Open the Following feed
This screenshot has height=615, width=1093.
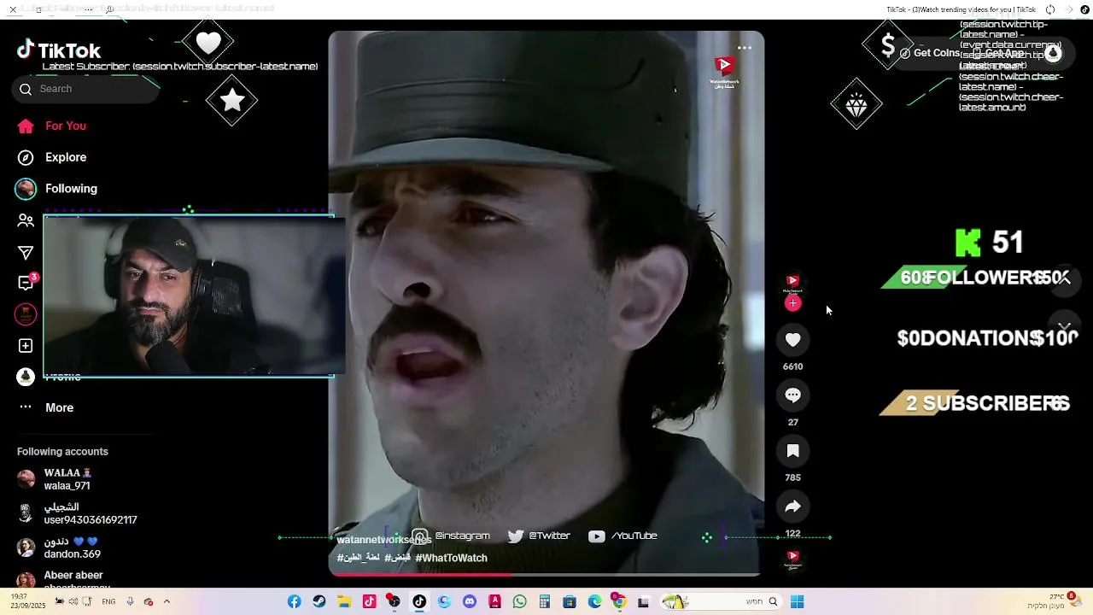click(56, 189)
